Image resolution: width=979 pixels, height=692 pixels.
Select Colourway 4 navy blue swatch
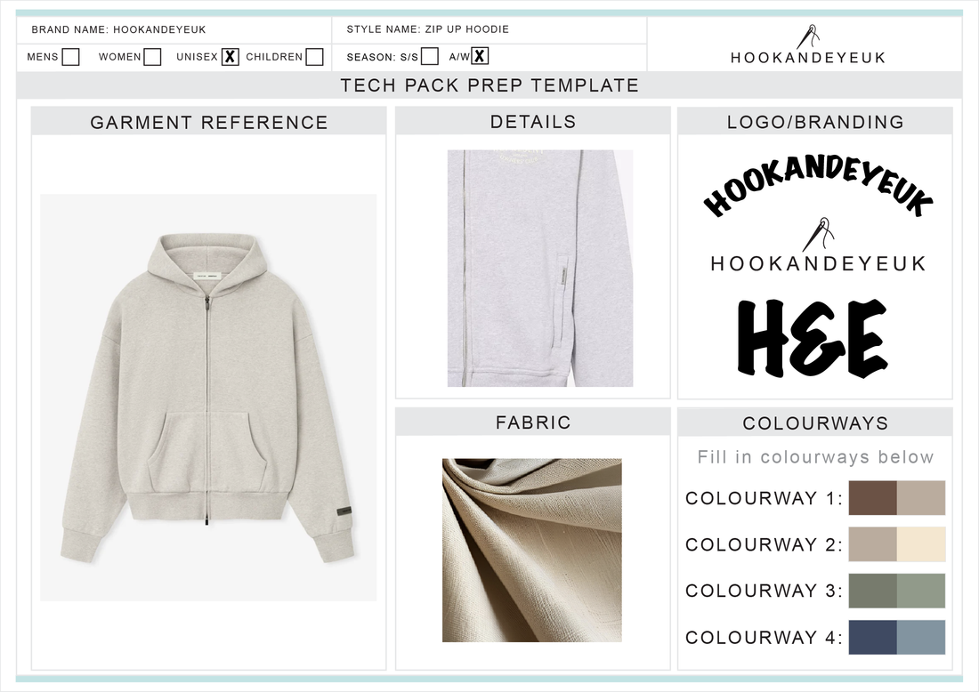coord(873,637)
